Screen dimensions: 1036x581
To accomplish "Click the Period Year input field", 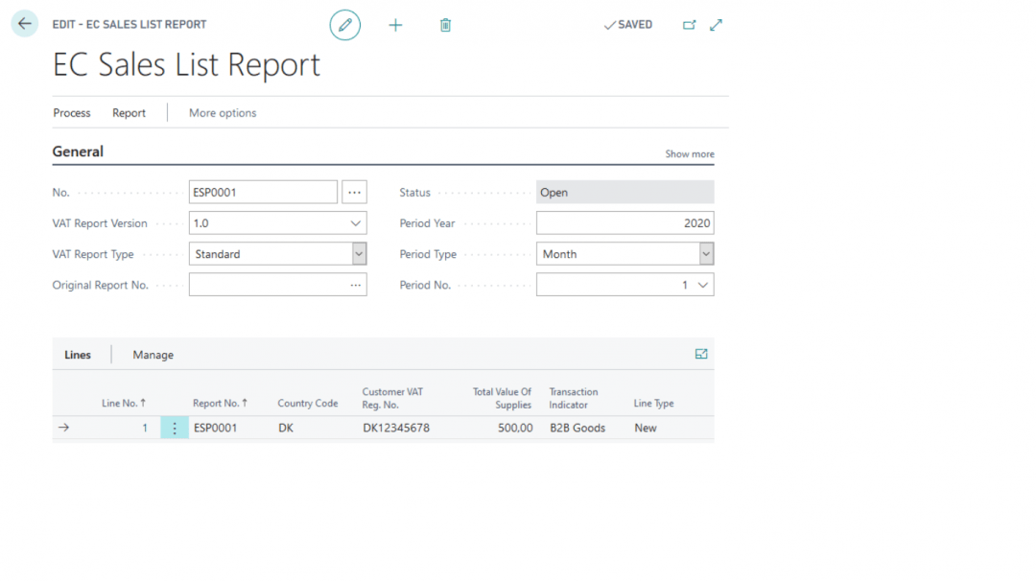I will pos(624,223).
